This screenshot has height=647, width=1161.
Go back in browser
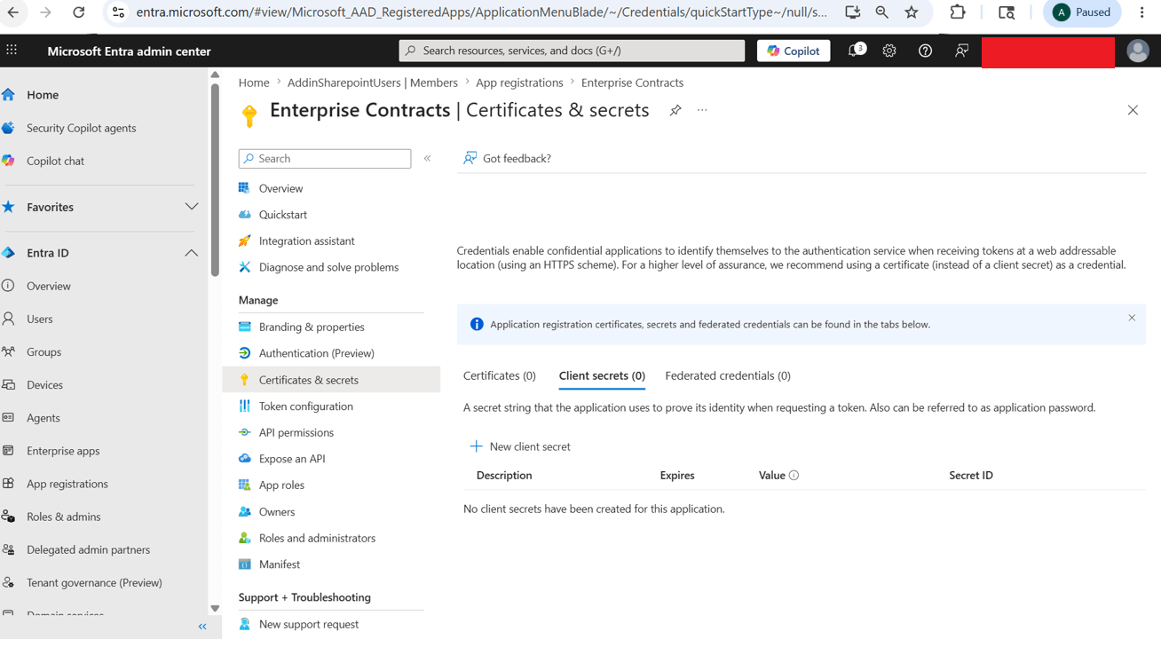tap(13, 12)
